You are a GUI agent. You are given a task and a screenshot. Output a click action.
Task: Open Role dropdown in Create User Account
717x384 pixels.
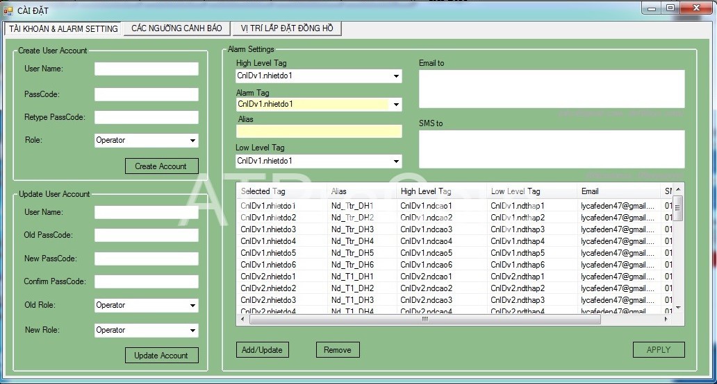pos(192,141)
